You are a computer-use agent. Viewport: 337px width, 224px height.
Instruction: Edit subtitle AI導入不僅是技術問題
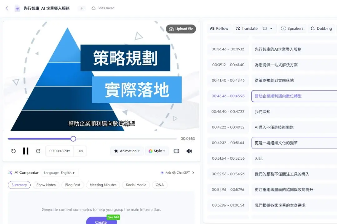point(294,127)
